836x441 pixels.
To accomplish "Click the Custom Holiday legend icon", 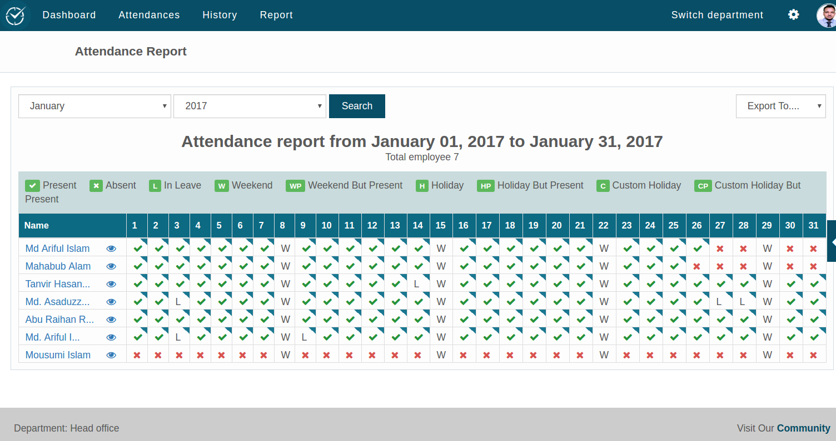I will 603,185.
